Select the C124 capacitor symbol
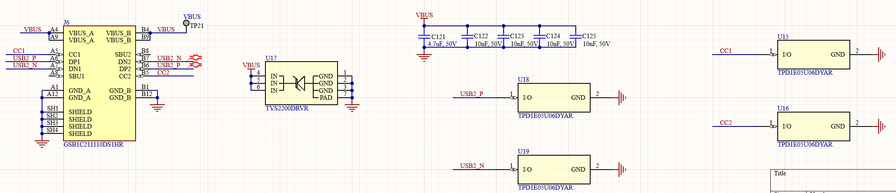Image resolution: width=896 pixels, height=193 pixels. 539,37
